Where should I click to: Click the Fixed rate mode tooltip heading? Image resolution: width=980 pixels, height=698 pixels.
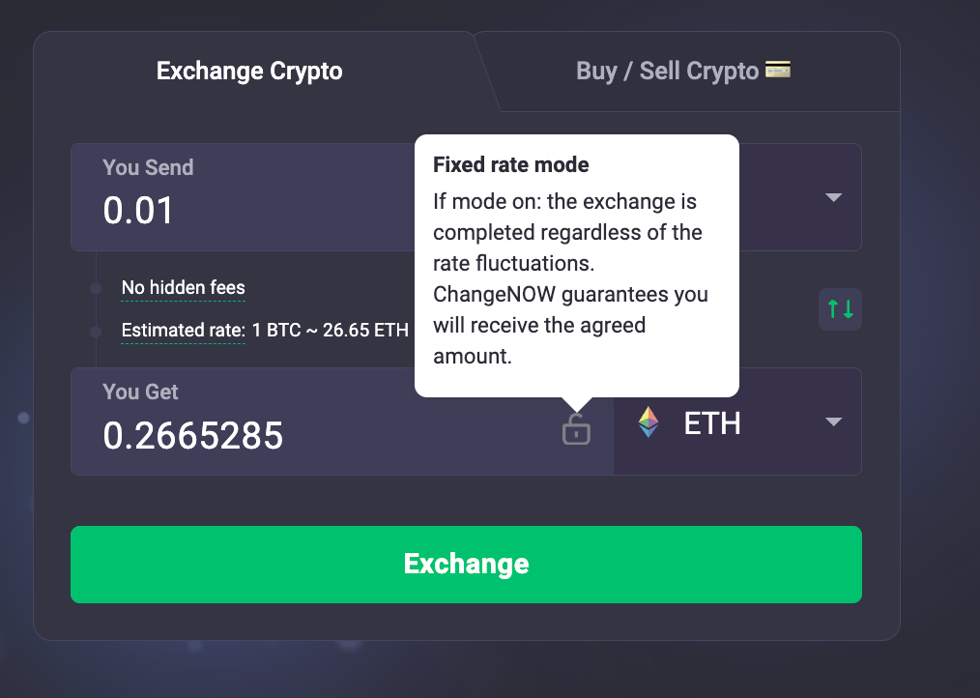click(x=511, y=164)
